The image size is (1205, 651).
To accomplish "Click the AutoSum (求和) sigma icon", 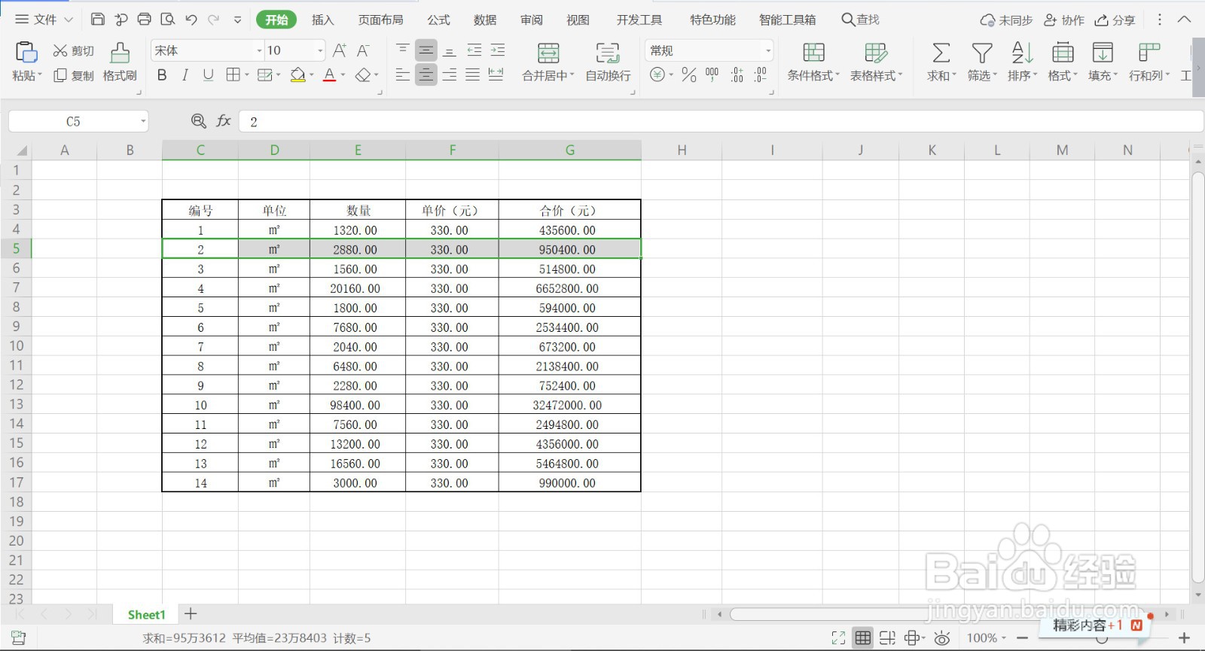I will point(941,53).
